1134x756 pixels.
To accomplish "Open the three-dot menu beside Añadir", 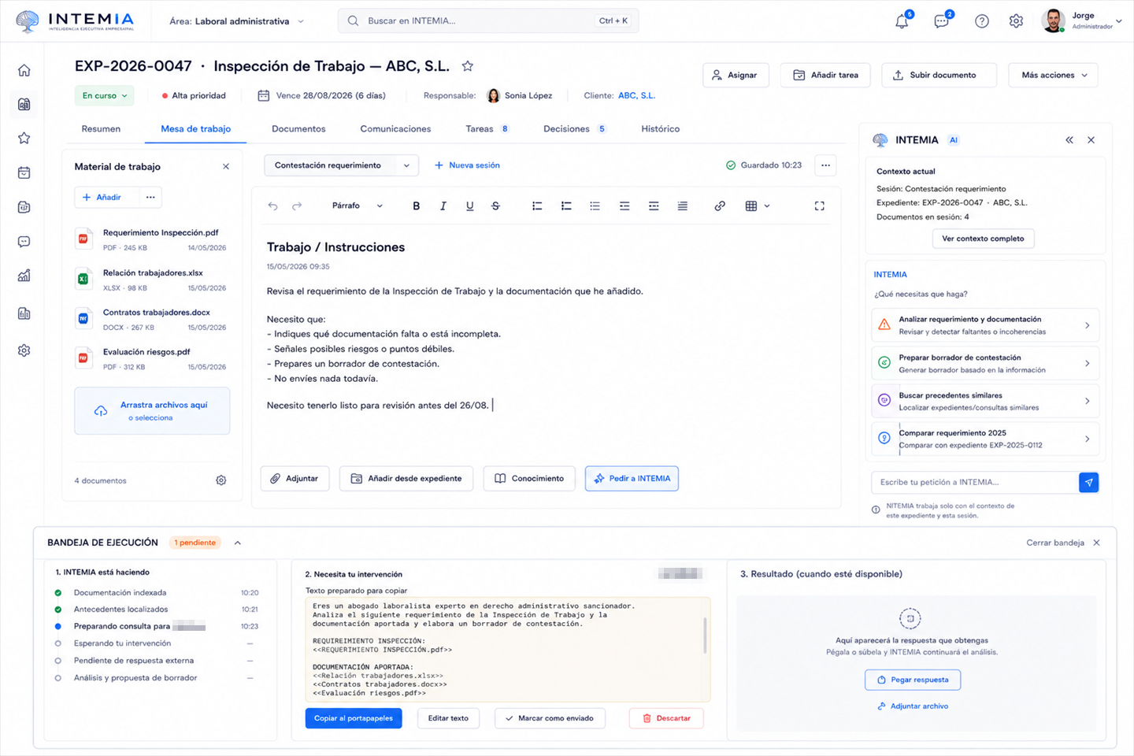I will (x=150, y=197).
